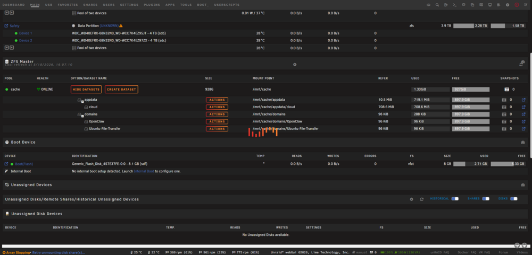Go to the DASHBOARD tab
The width and height of the screenshot is (532, 255).
tap(14, 5)
